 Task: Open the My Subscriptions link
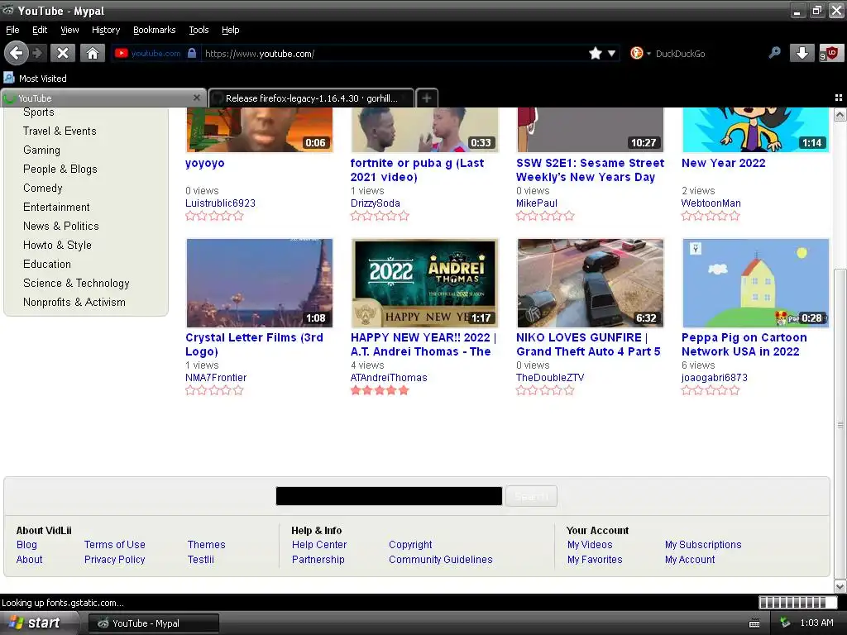tap(703, 544)
